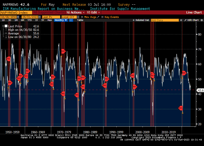
Task: Click Average line icon in legend
Action: point(6,33)
